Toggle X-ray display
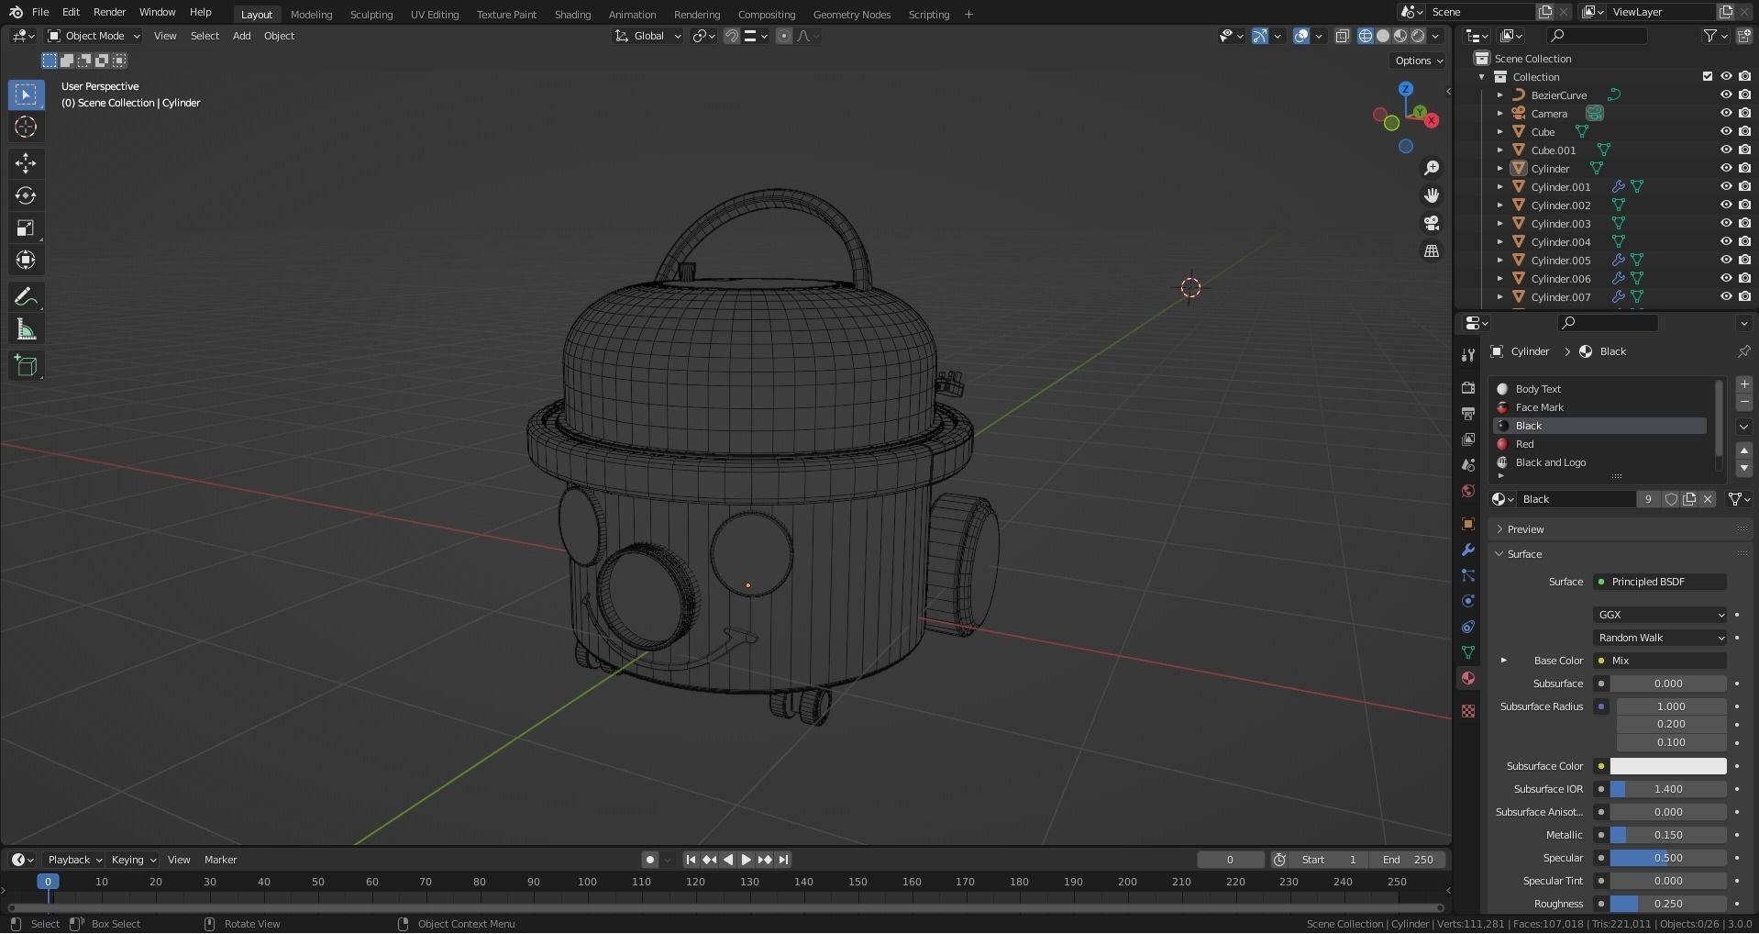 point(1342,36)
